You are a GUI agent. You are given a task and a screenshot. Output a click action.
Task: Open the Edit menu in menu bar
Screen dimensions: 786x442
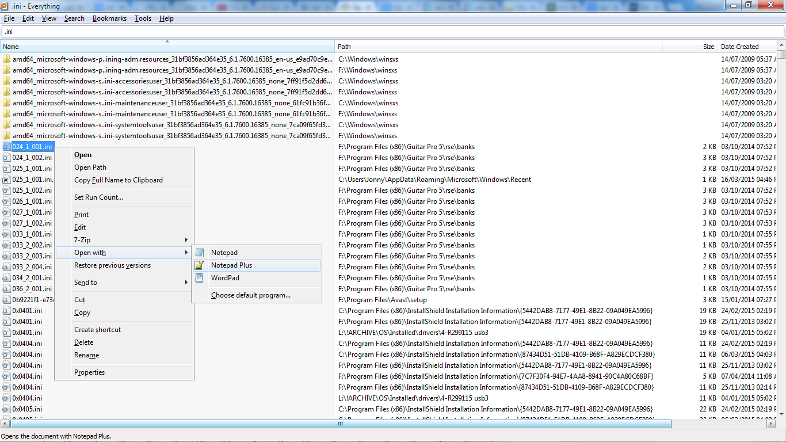(x=28, y=18)
